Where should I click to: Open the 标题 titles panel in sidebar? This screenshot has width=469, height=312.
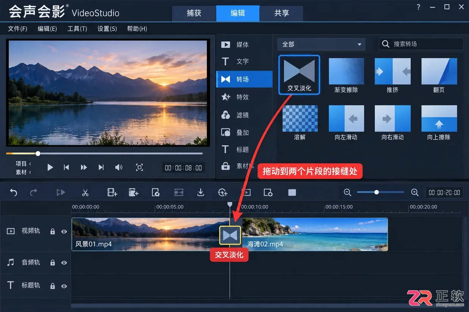click(x=244, y=149)
